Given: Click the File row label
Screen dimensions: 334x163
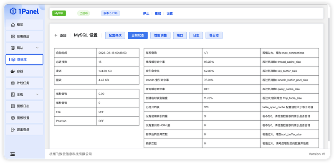Looking at the screenshot, I should [x=58, y=112].
